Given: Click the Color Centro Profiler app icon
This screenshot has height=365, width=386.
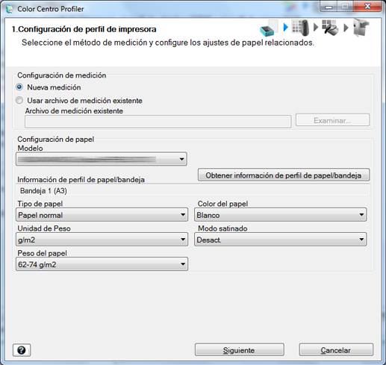Looking at the screenshot, I should tap(10, 9).
